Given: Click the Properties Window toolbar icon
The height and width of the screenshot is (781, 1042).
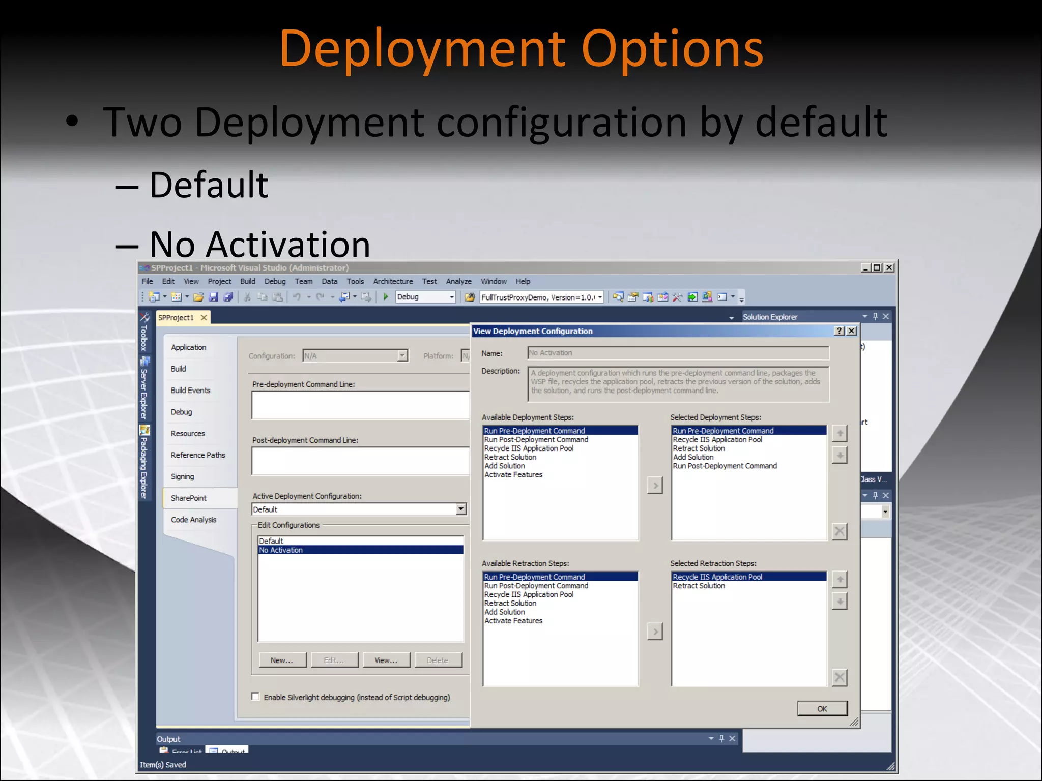Looking at the screenshot, I should click(633, 297).
